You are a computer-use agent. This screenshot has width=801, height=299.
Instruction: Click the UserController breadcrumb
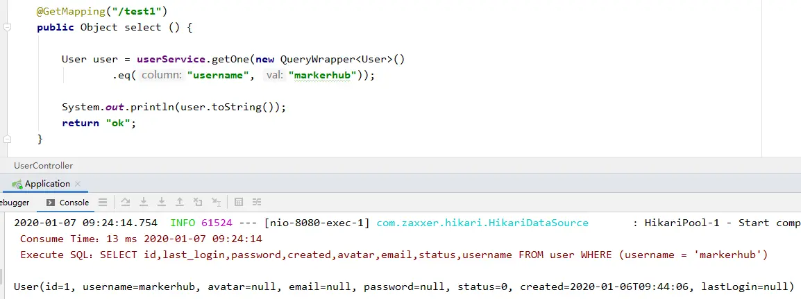tap(44, 165)
